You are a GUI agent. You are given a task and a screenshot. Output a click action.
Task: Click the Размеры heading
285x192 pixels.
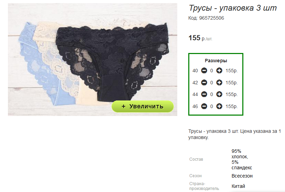(216, 61)
